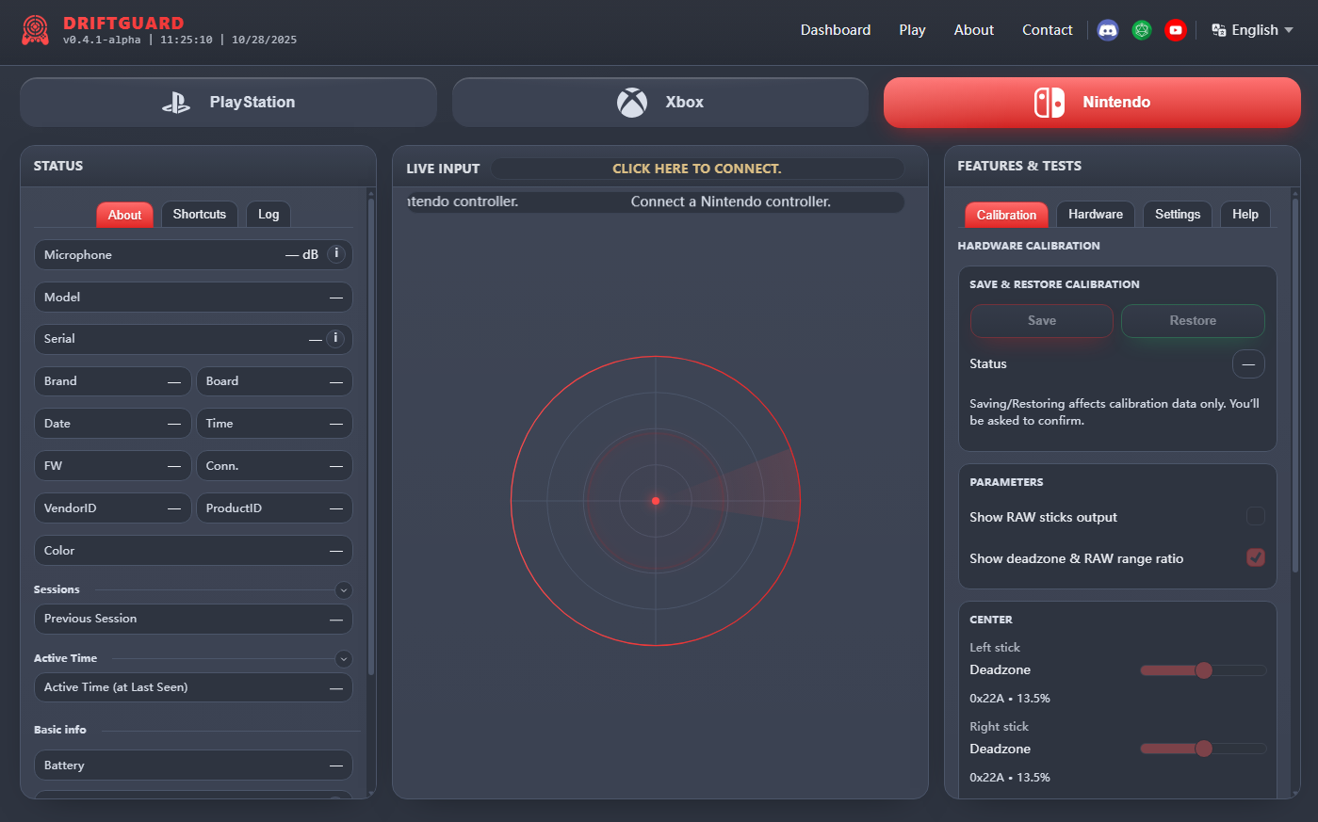This screenshot has width=1318, height=822.
Task: Uncheck Show deadzone & RAW range ratio
Action: pyautogui.click(x=1255, y=557)
